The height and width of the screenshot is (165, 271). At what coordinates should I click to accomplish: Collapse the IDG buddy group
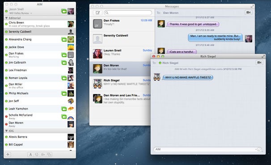[x=6, y=131]
